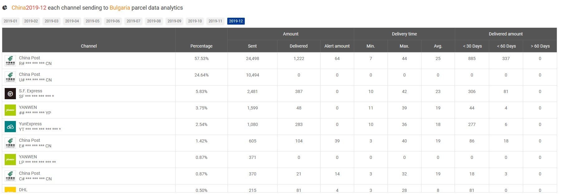The width and height of the screenshot is (564, 195).
Task: Click percentage value 5.83%
Action: [201, 91]
